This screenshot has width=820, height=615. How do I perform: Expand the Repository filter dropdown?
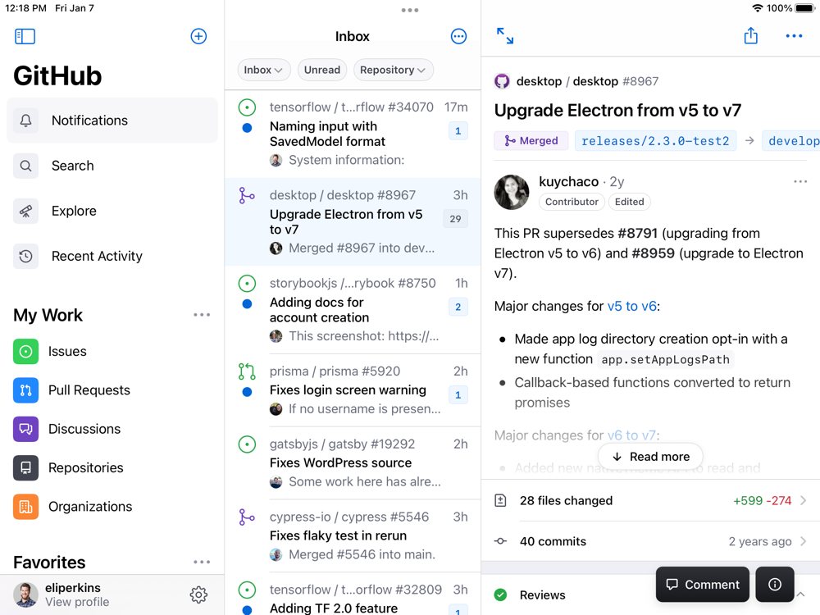point(393,70)
